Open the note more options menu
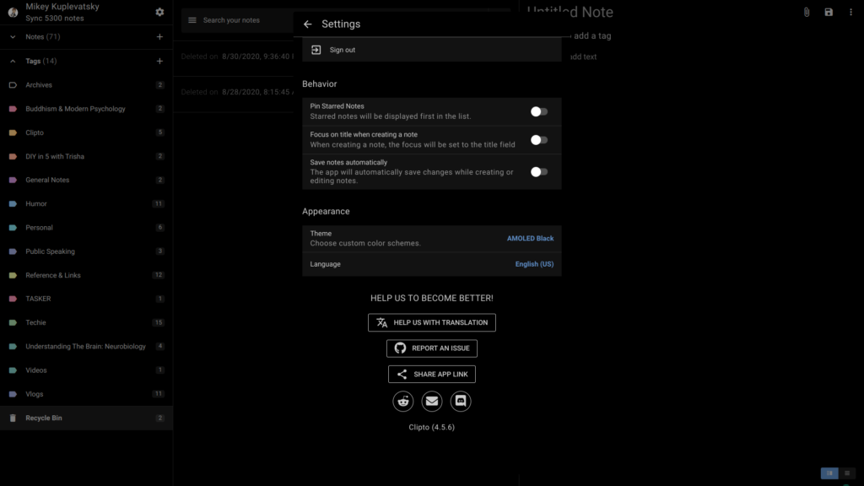This screenshot has width=864, height=486. point(850,12)
